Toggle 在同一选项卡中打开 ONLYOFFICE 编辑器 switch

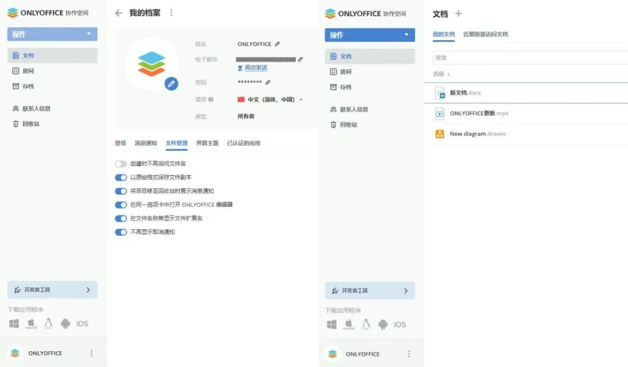(120, 204)
